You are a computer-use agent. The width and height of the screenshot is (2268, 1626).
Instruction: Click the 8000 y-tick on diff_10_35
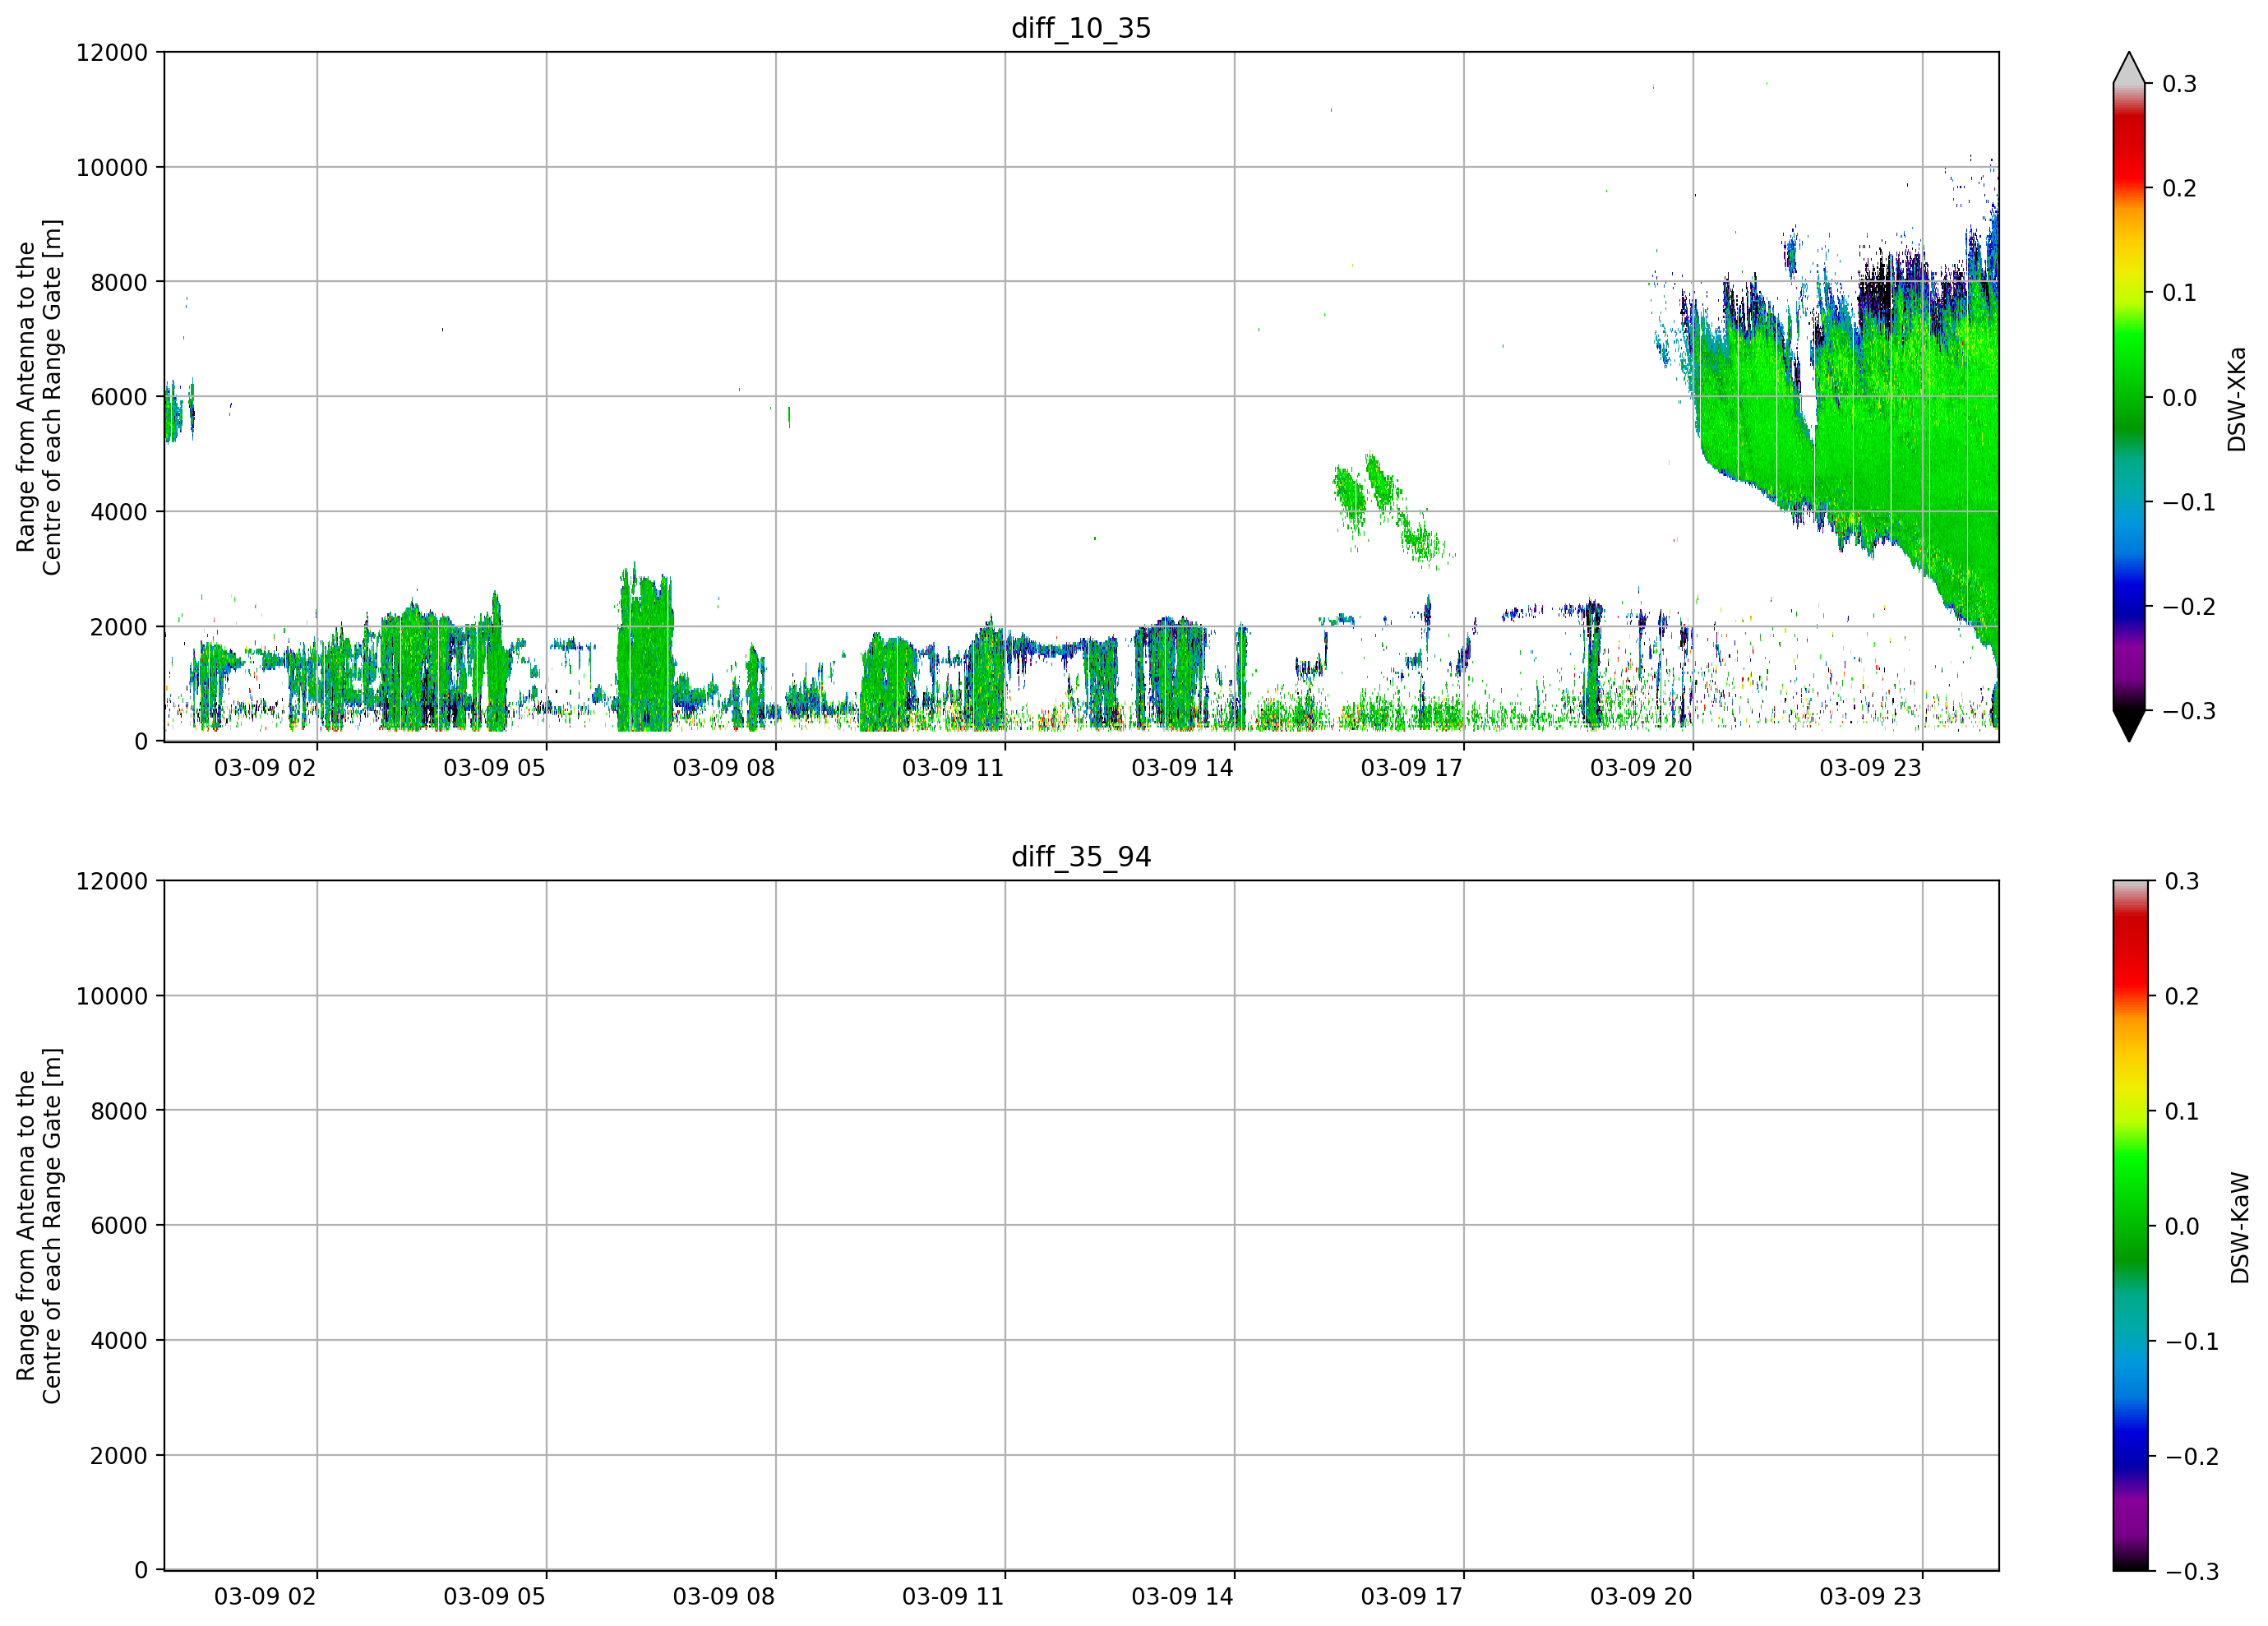[x=119, y=282]
